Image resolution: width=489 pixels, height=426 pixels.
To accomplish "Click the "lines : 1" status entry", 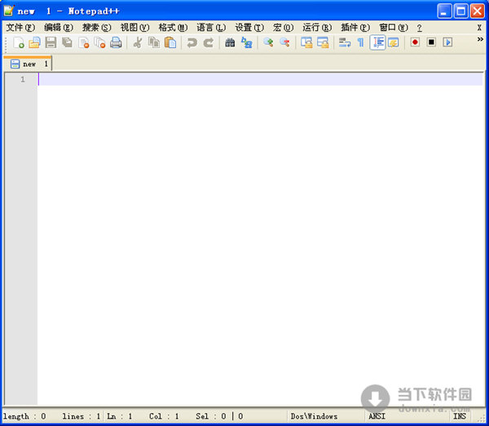I will click(x=81, y=416).
